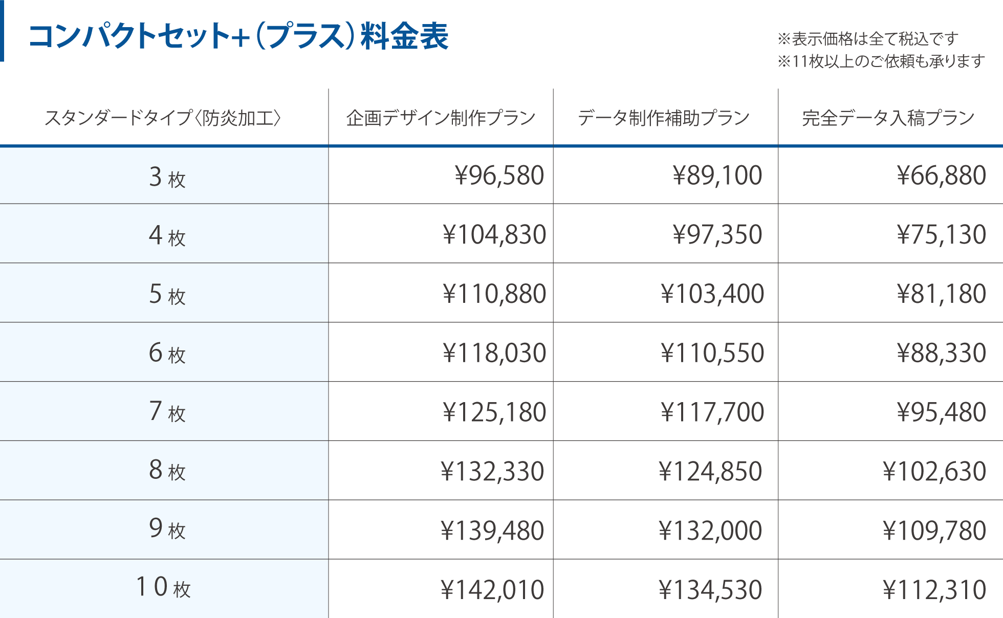This screenshot has height=618, width=1003.
Task: Click the 11枚以上のご依頼も承ります note
Action: click(x=881, y=61)
